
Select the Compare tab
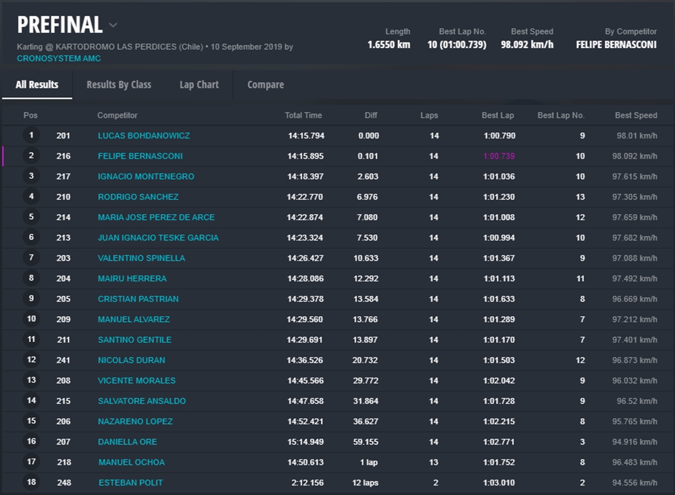266,85
